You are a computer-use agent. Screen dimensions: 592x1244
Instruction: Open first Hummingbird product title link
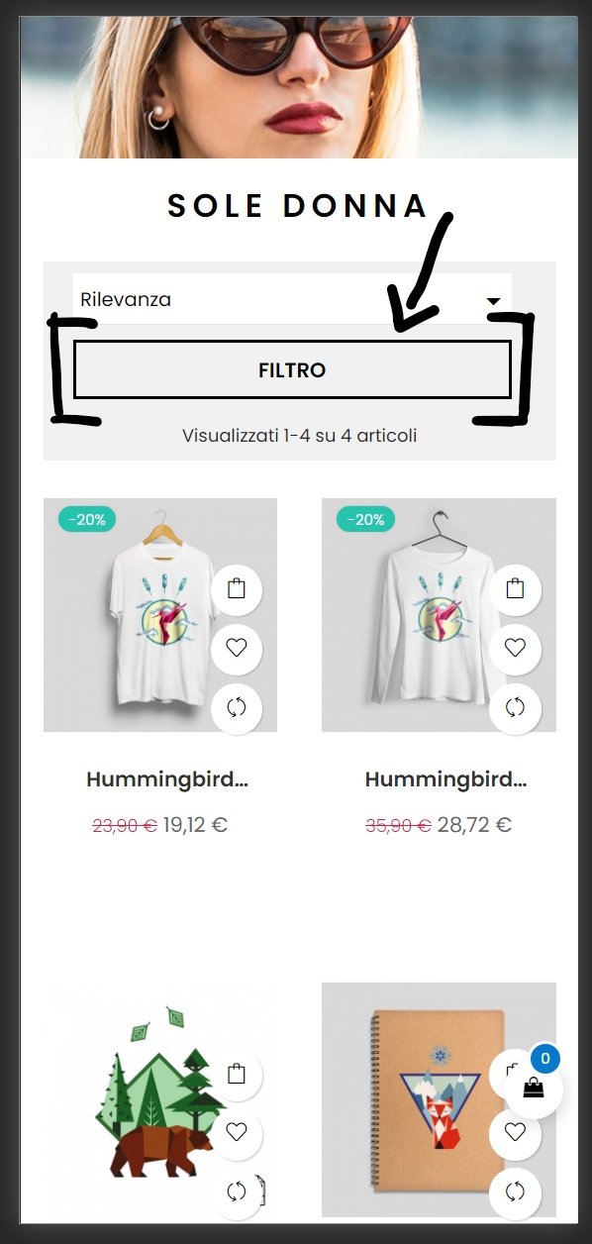click(166, 779)
